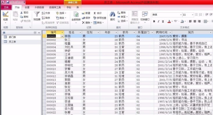This screenshot has height=115, width=213.
Task: Click the select-all corner of datasheet
Action: [x=44, y=32]
